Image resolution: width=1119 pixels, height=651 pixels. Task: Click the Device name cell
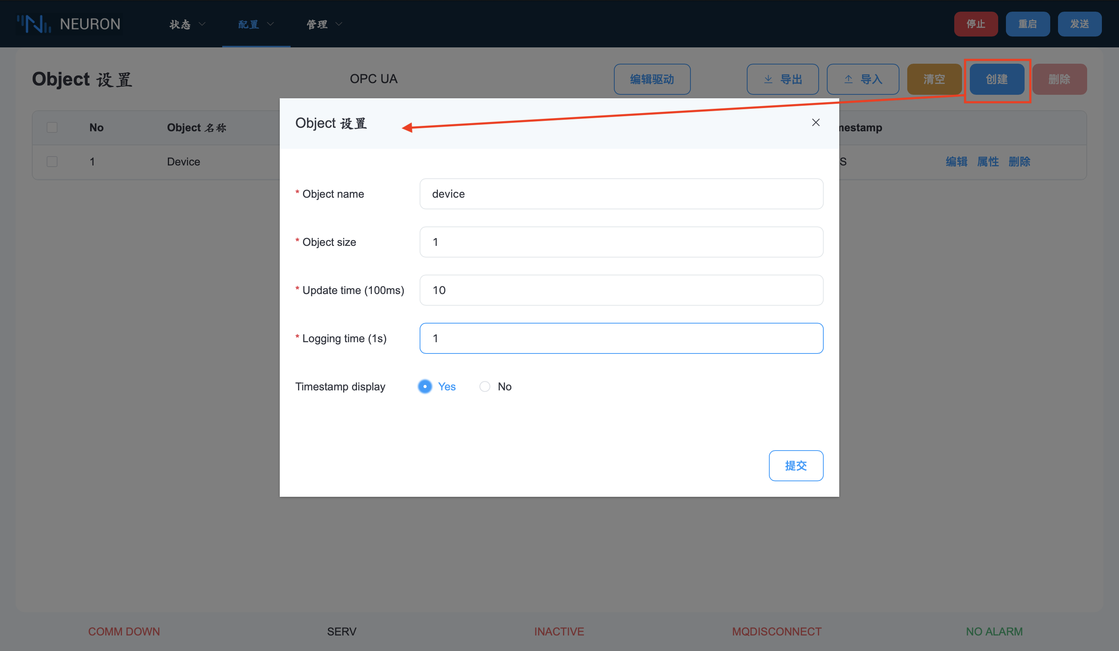tap(183, 162)
